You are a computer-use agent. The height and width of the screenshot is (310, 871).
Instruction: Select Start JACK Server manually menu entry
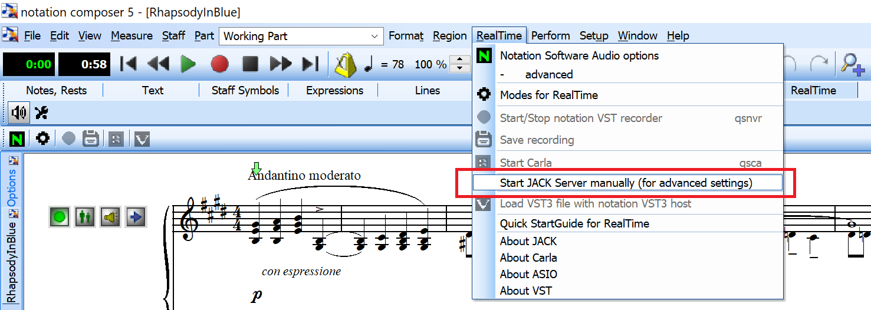click(x=626, y=183)
